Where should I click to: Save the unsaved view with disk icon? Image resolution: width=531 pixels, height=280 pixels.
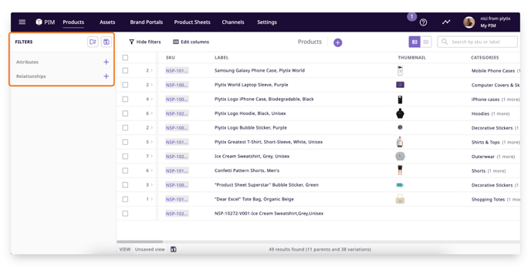pyautogui.click(x=174, y=249)
